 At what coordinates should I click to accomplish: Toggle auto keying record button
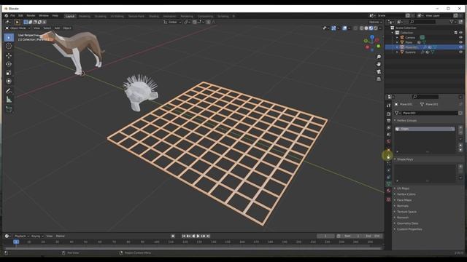173,236
